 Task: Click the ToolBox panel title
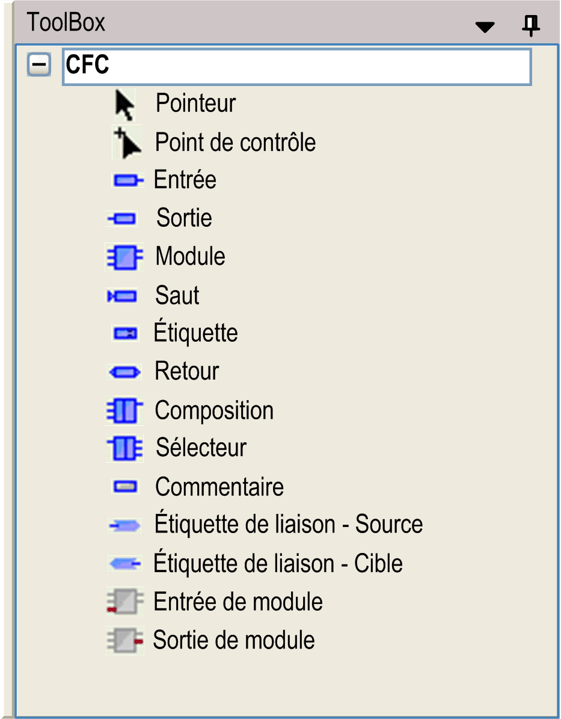click(66, 23)
